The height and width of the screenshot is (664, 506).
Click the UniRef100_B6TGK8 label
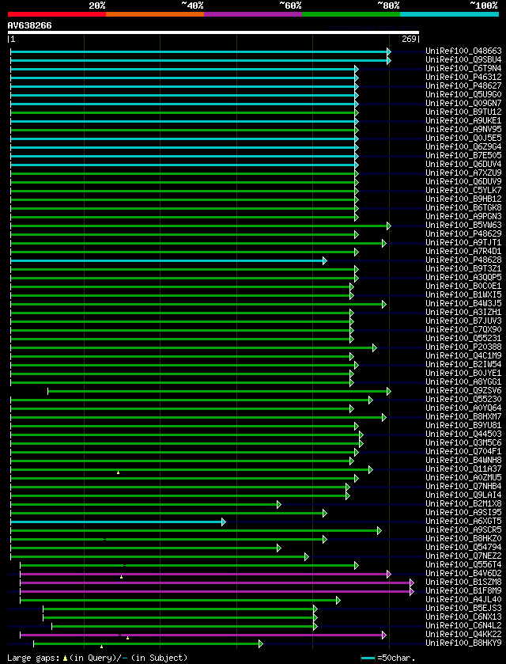click(463, 207)
